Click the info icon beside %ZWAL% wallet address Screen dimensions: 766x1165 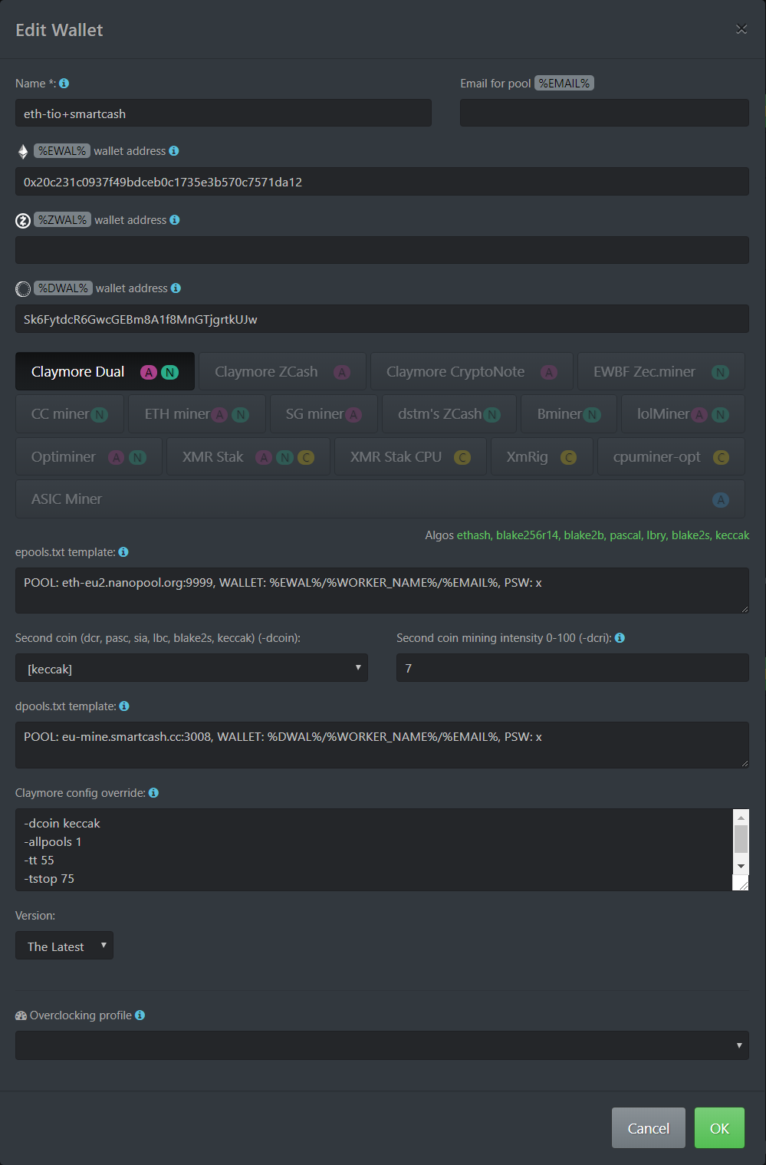tap(175, 220)
